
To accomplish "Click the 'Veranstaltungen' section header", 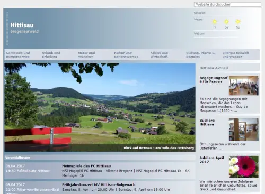I will tap(17, 158).
